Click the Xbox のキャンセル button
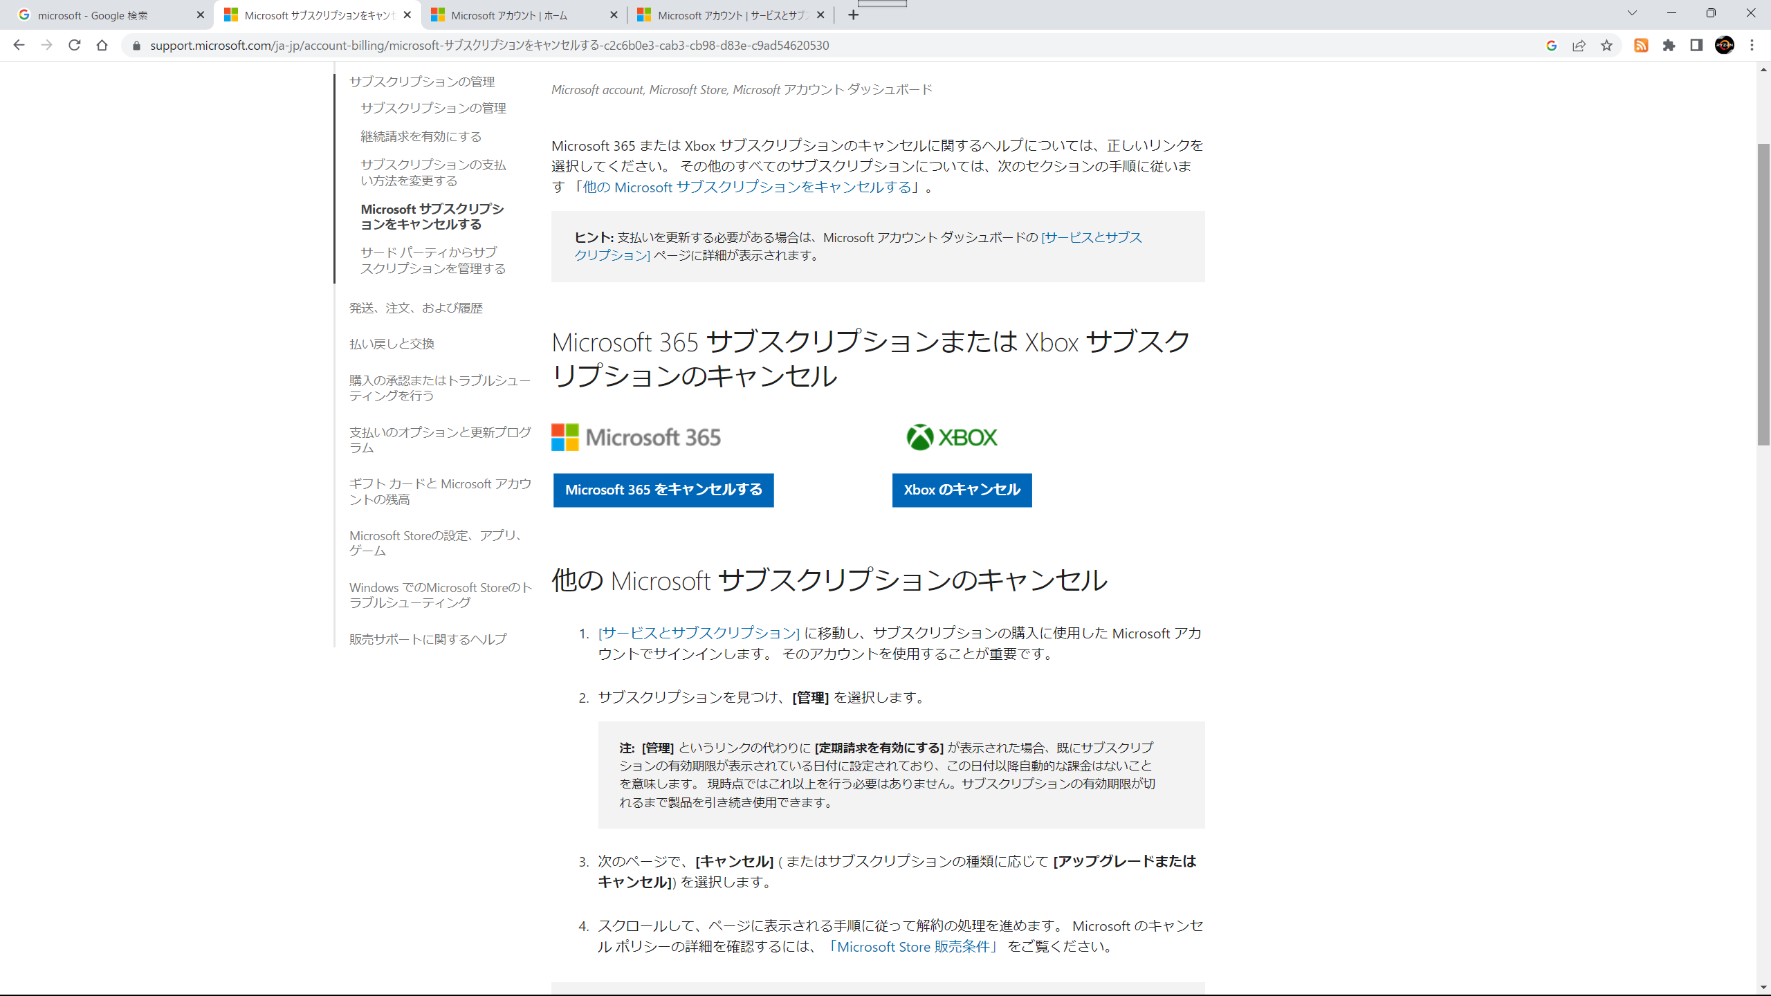 pyautogui.click(x=962, y=490)
